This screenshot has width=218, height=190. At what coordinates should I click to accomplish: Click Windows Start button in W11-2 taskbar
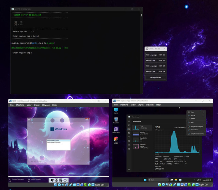[145, 180]
